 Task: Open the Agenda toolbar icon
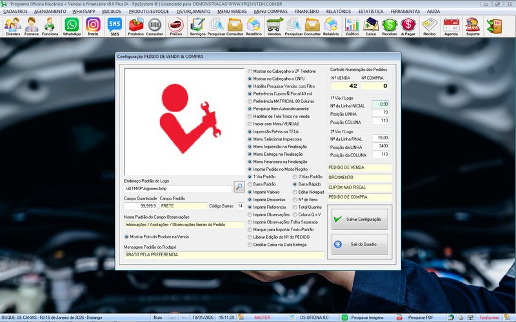pos(451,26)
